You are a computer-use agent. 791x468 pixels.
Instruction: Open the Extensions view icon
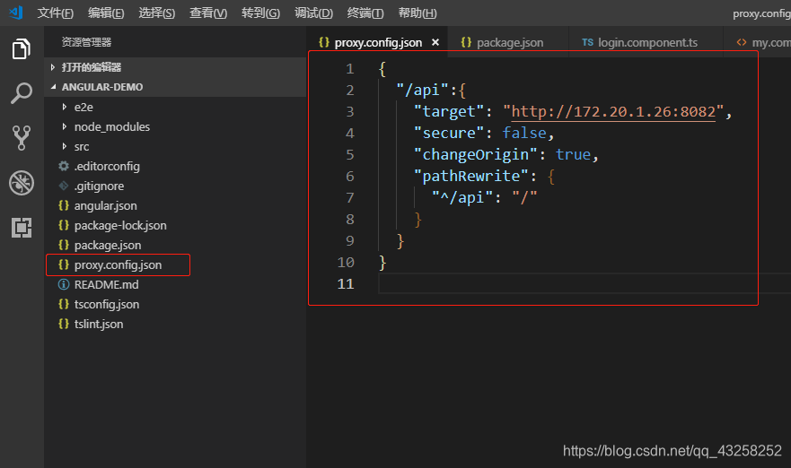coord(22,228)
